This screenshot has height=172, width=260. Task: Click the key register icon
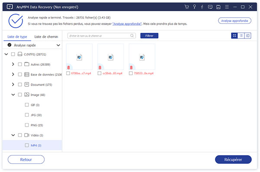pyautogui.click(x=195, y=7)
